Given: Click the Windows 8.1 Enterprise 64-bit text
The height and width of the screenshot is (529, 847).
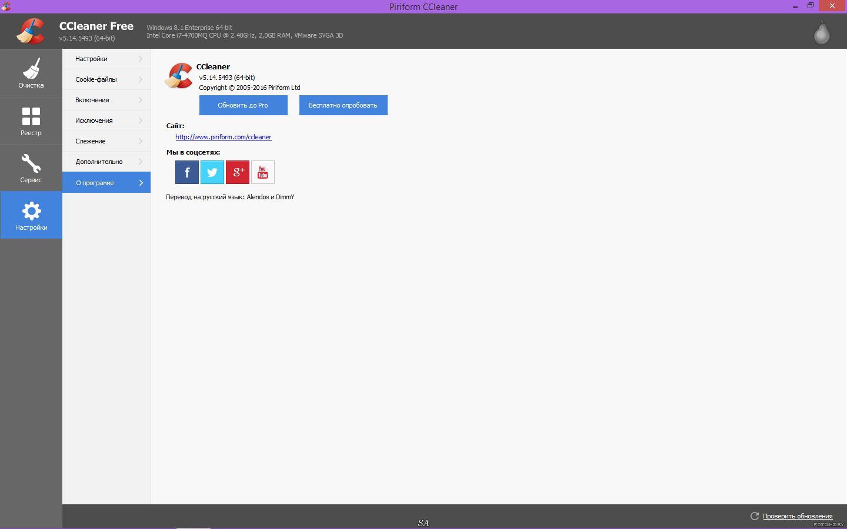Looking at the screenshot, I should [x=189, y=28].
